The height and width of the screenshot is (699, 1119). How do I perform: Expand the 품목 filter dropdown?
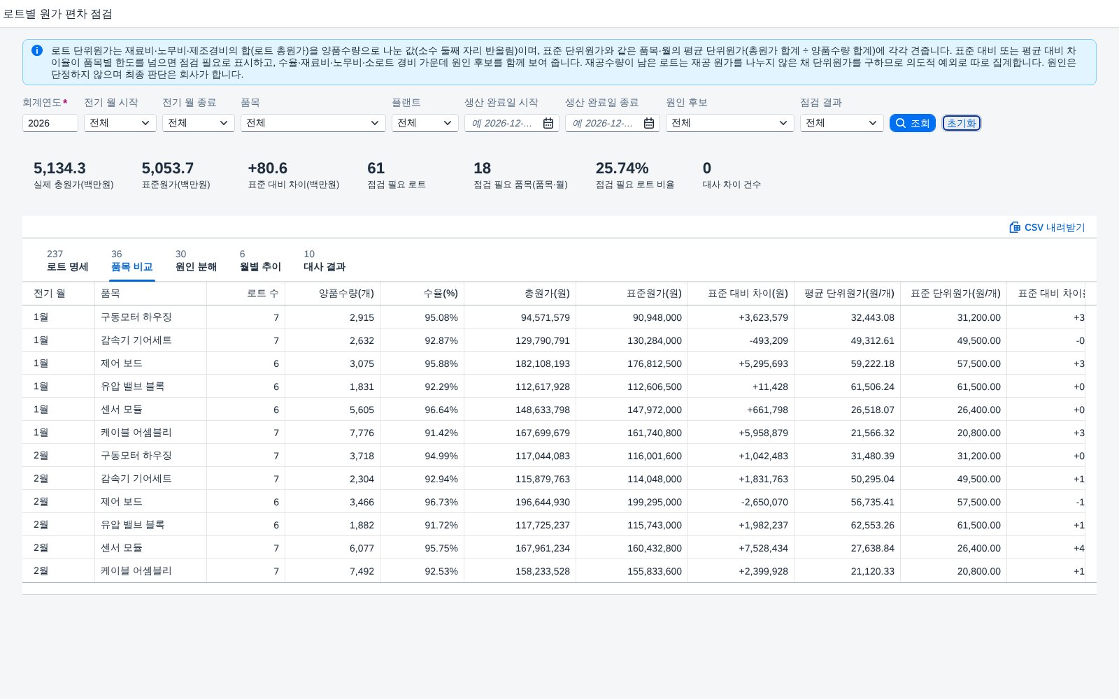pos(313,123)
